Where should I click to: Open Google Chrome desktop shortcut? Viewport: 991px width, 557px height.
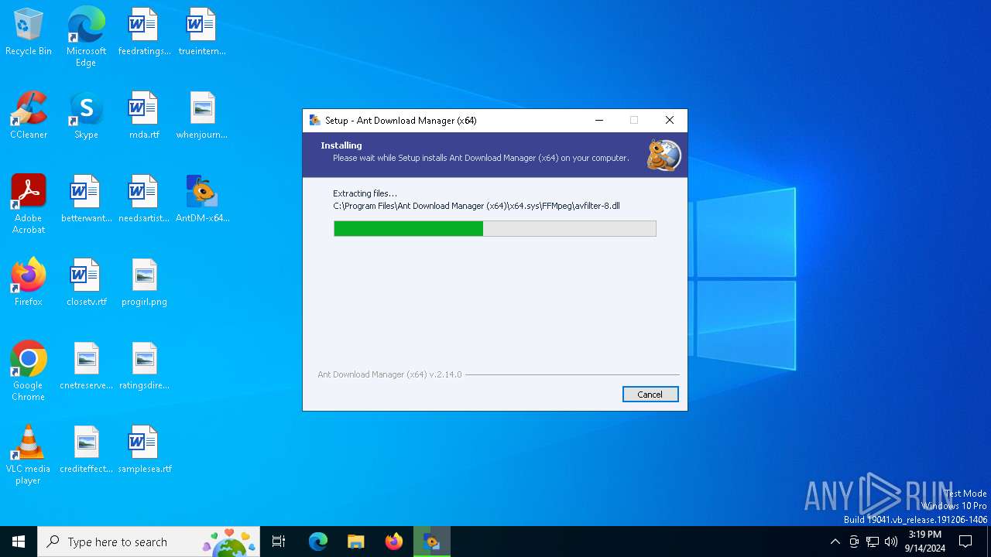point(29,371)
